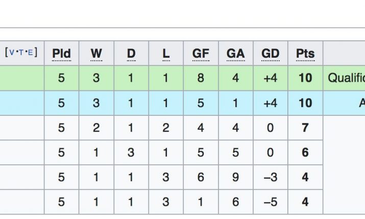Image resolution: width=365 pixels, height=219 pixels.
Task: Click the Pld column header abbreviation
Action: coord(61,54)
